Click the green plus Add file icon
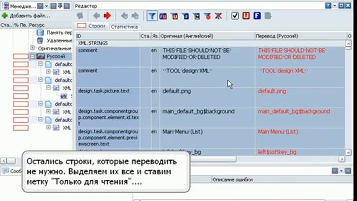The width and height of the screenshot is (357, 201). point(4,16)
